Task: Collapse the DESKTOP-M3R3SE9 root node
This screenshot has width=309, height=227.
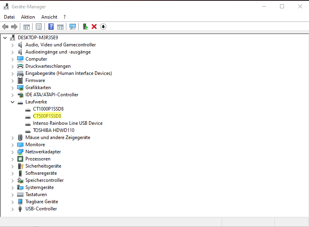Action: 5,38
